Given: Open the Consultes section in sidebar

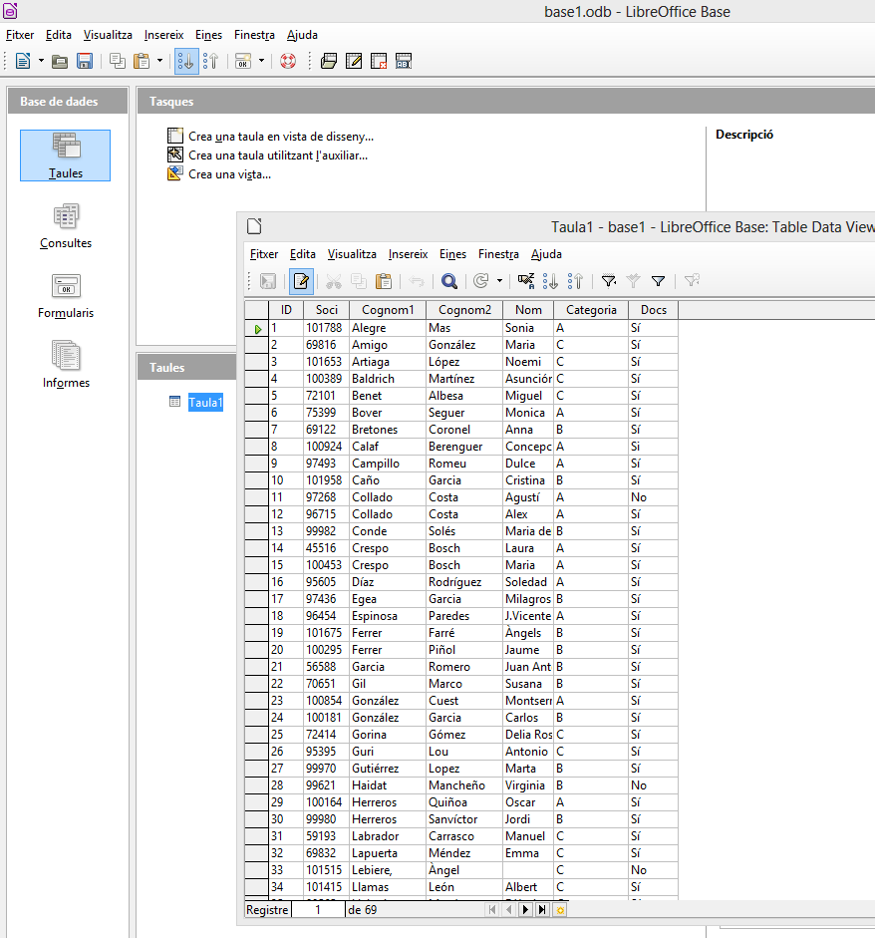Looking at the screenshot, I should [x=66, y=225].
